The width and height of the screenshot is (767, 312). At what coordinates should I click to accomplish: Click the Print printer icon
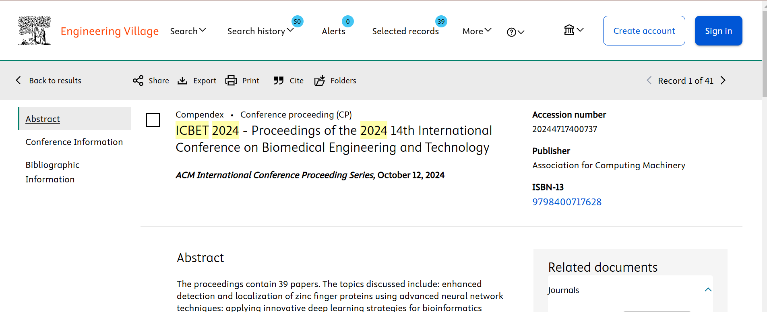pos(231,81)
